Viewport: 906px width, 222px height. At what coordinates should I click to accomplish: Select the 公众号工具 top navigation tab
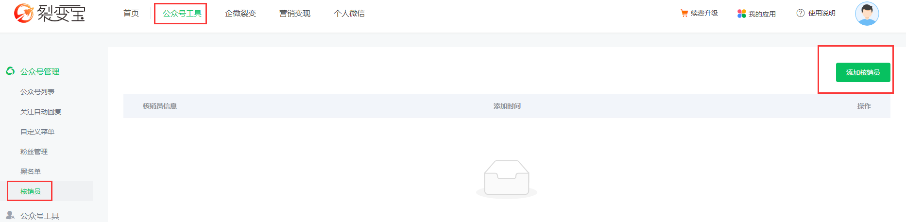182,14
